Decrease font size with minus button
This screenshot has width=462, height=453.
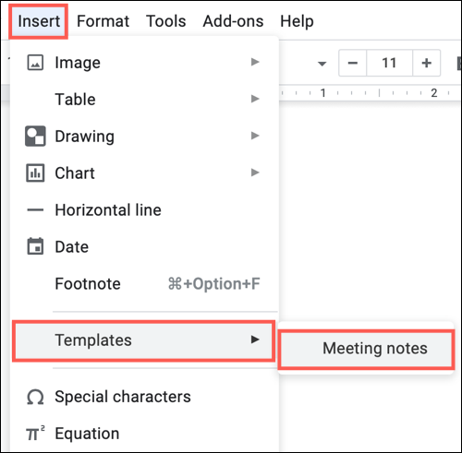353,63
